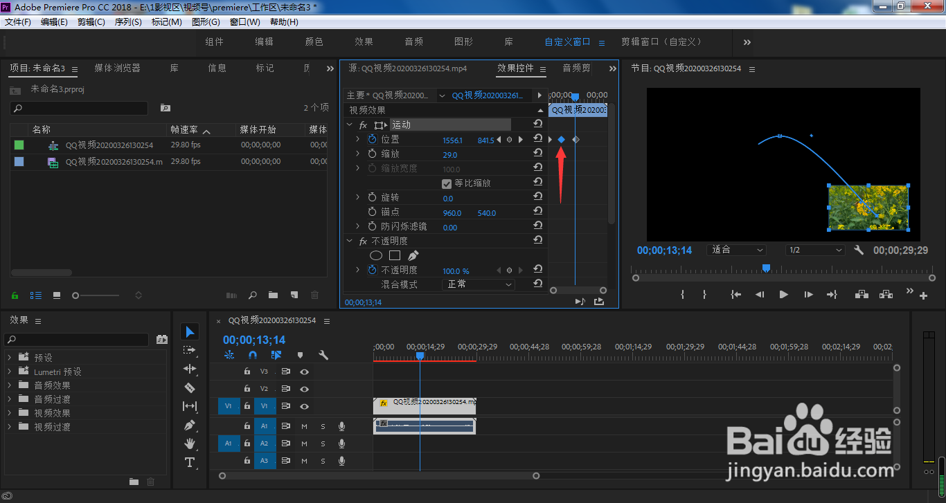Viewport: 946px width, 503px height.
Task: Toggle Scale animation stopwatch
Action: [373, 154]
